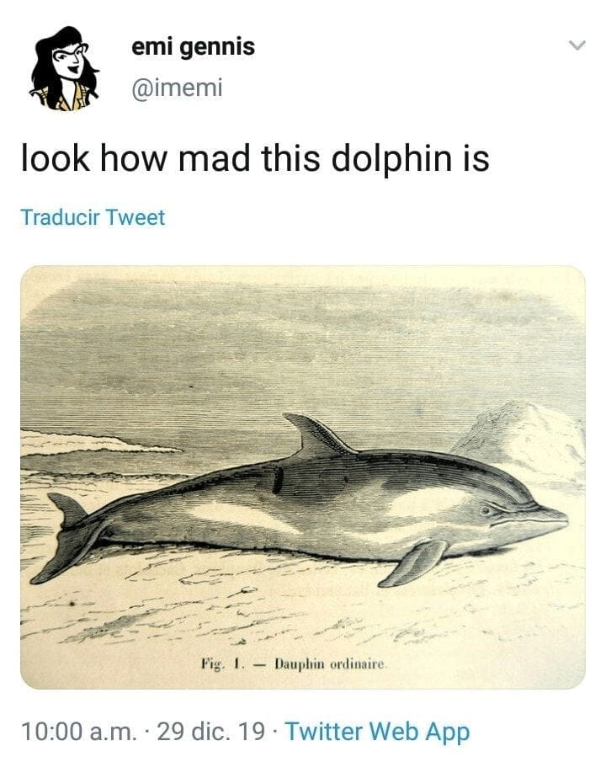Expand the tweet options chevron
606x762 pixels.
577,45
